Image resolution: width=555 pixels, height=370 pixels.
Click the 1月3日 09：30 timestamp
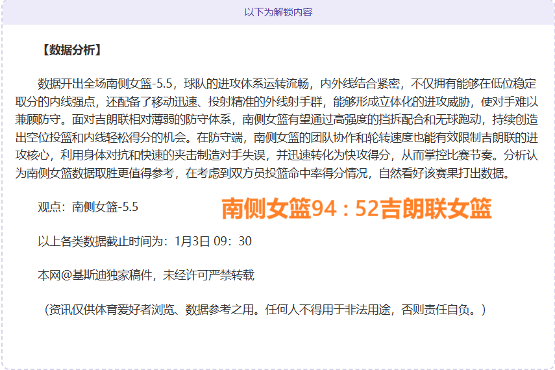coord(213,241)
